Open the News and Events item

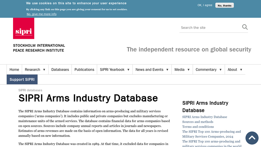pyautogui.click(x=149, y=70)
